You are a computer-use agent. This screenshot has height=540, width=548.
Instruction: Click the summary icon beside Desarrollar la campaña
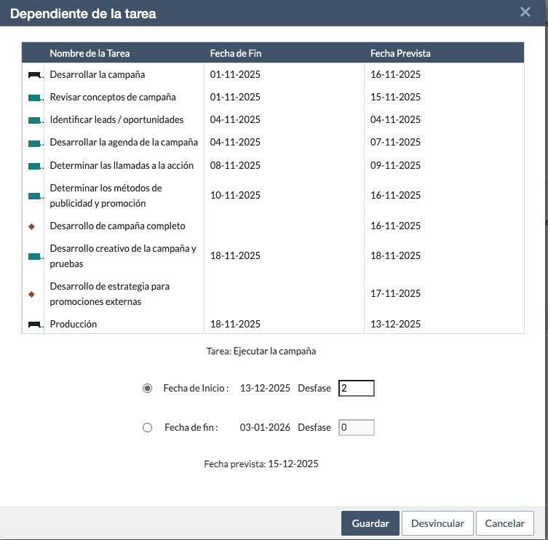(33, 75)
